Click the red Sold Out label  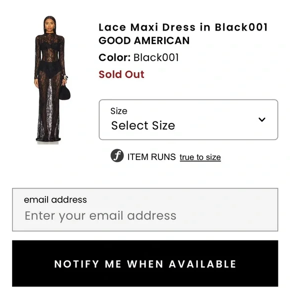pyautogui.click(x=121, y=74)
